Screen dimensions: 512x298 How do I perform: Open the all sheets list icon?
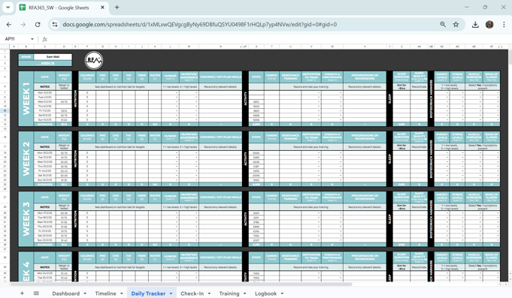pyautogui.click(x=36, y=293)
